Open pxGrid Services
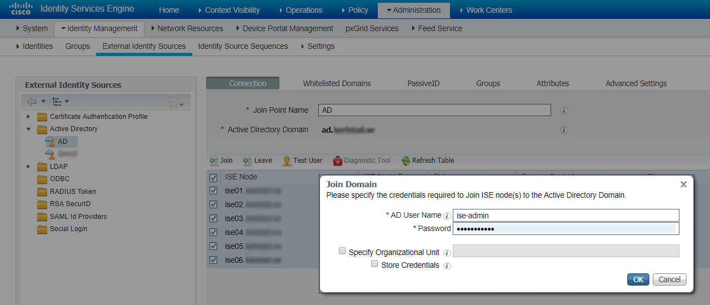 [372, 28]
